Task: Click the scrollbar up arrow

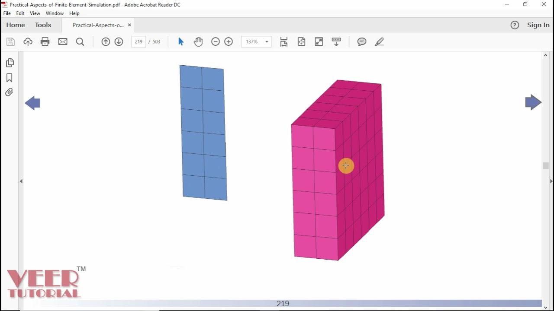Action: (545, 55)
